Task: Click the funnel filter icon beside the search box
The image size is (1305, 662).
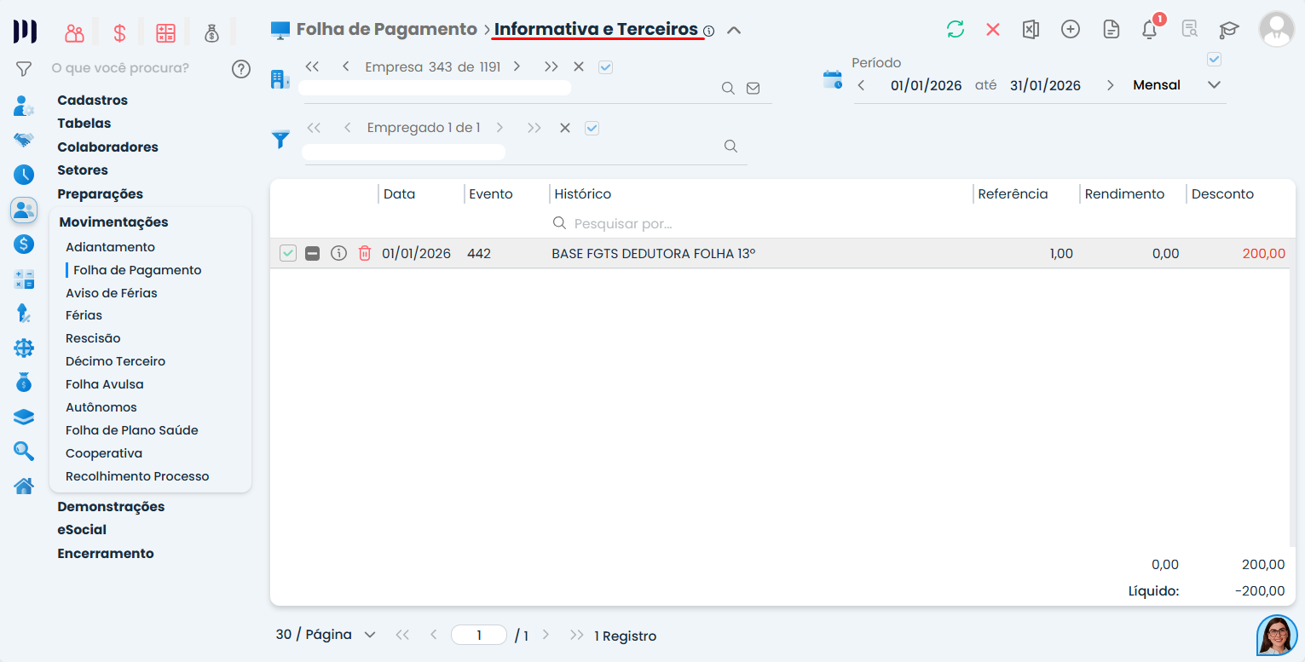Action: 24,68
